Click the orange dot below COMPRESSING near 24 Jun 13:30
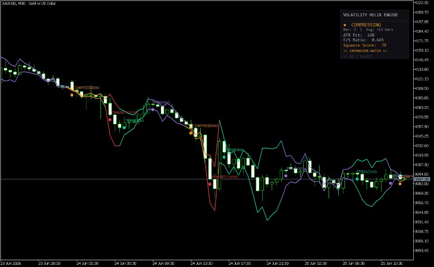This screenshot has height=267, width=434. tap(191, 133)
